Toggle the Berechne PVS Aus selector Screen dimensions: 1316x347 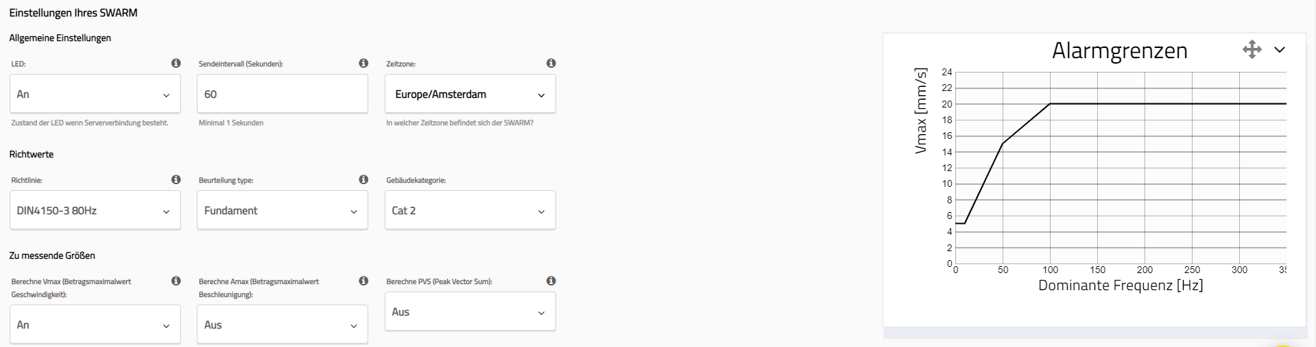click(x=470, y=311)
